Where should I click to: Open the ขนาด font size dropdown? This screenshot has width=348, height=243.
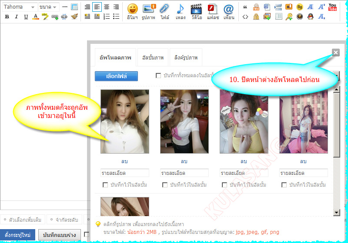click(x=49, y=7)
